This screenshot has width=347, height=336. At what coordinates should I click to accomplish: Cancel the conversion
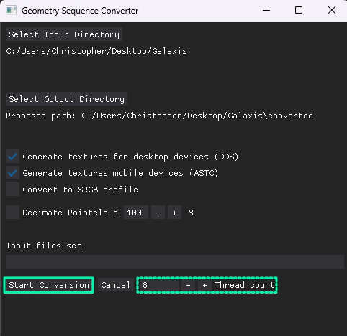115,285
